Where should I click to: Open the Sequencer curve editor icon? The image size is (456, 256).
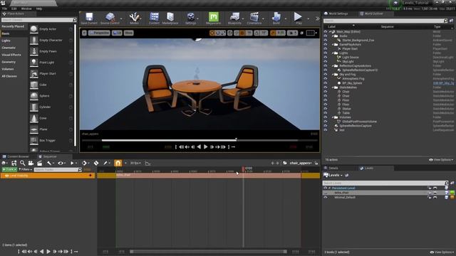(147, 164)
